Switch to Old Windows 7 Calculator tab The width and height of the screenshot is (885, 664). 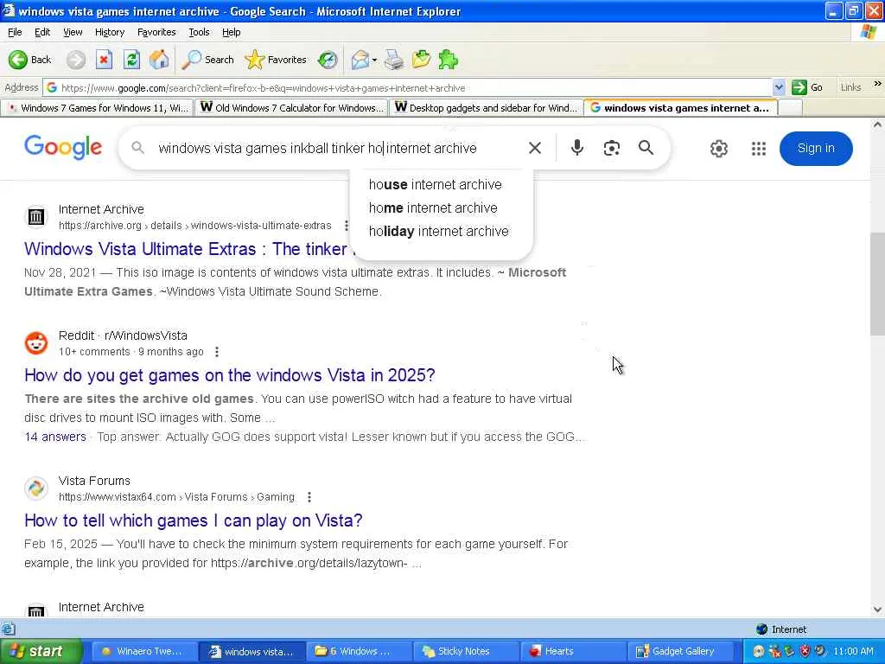coord(291,108)
